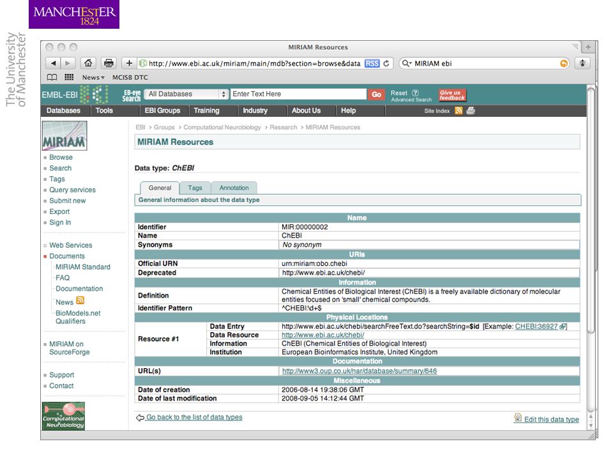The height and width of the screenshot is (460, 613).
Task: Click the Enter Text Here search field
Action: click(298, 94)
